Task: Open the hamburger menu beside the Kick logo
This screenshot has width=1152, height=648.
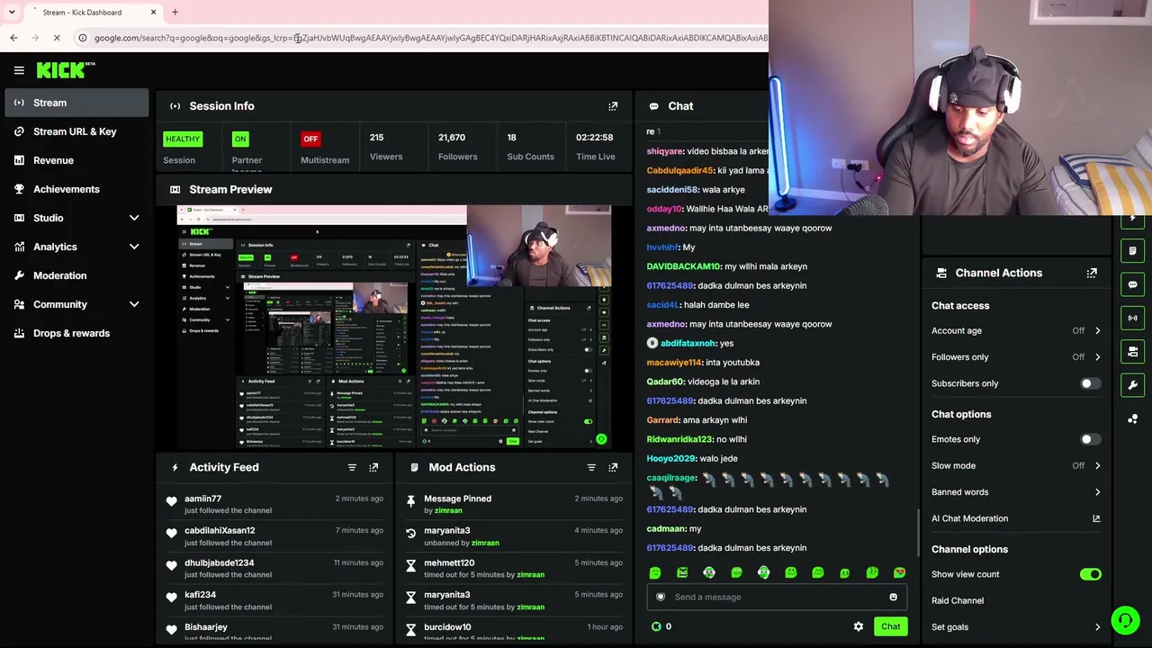Action: [x=19, y=70]
